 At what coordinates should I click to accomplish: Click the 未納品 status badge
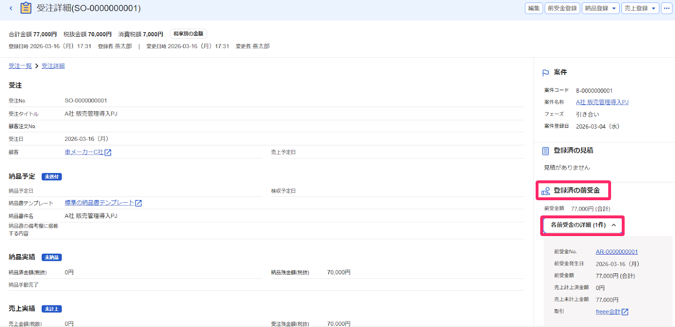point(52,257)
